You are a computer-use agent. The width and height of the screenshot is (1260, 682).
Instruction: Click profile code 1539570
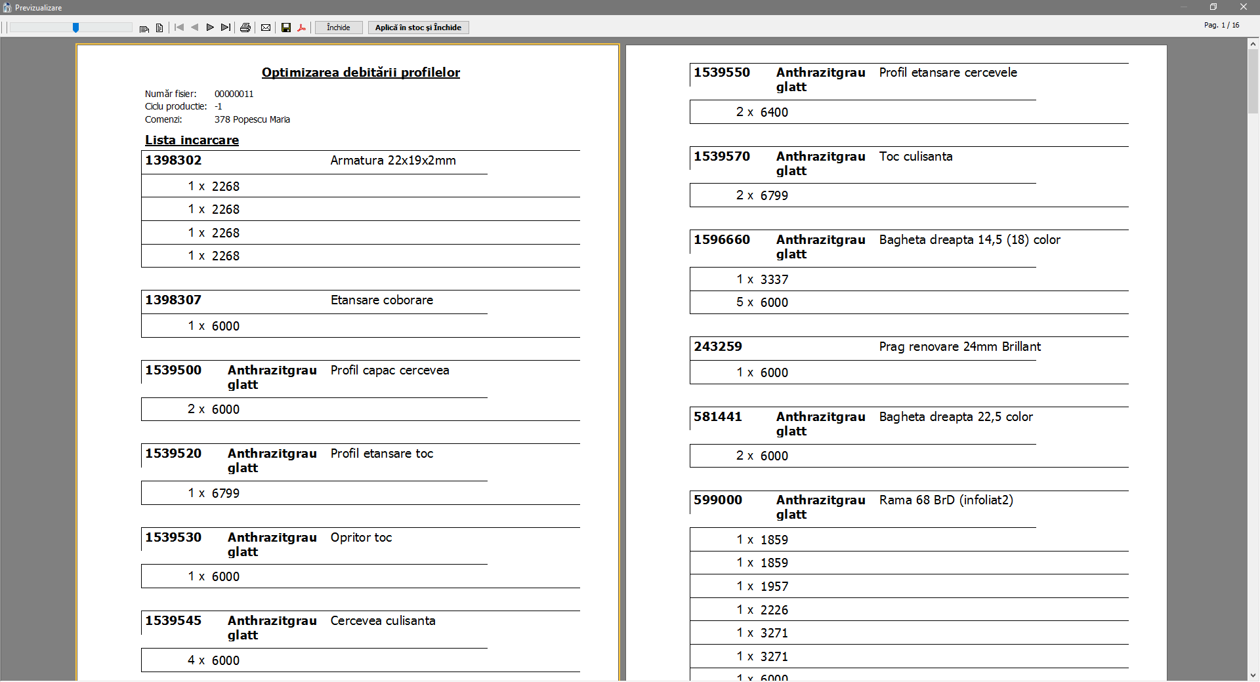(722, 156)
